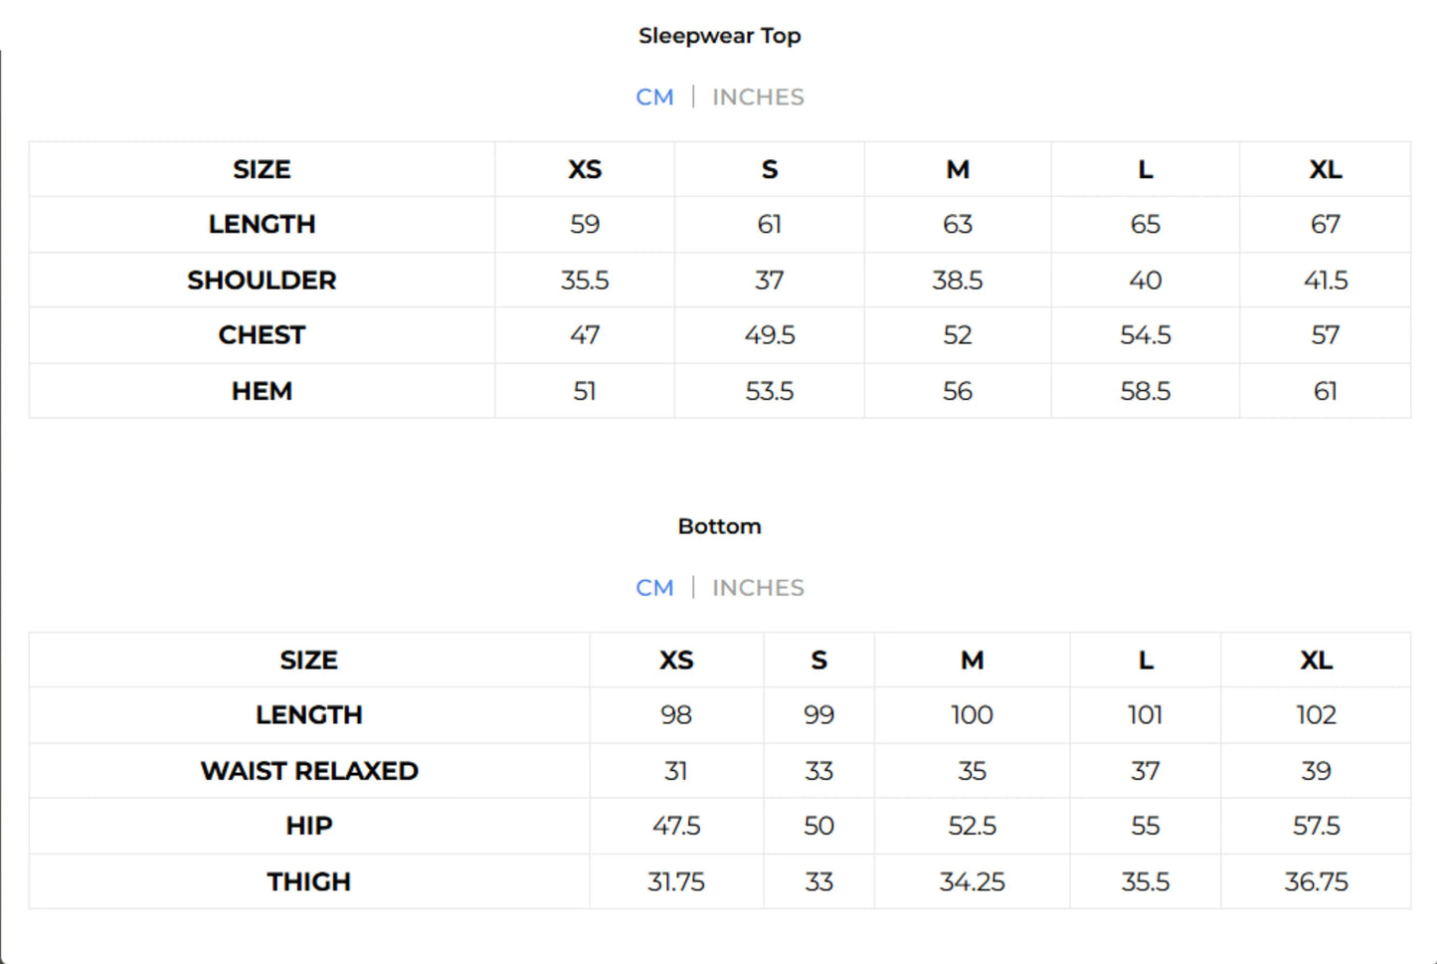Select the CHEST row label
Viewport: 1437px width, 964px height.
point(262,335)
